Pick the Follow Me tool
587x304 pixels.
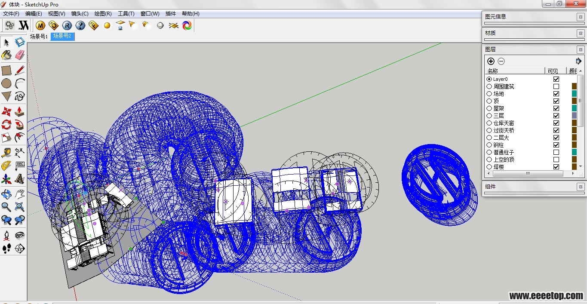click(19, 125)
